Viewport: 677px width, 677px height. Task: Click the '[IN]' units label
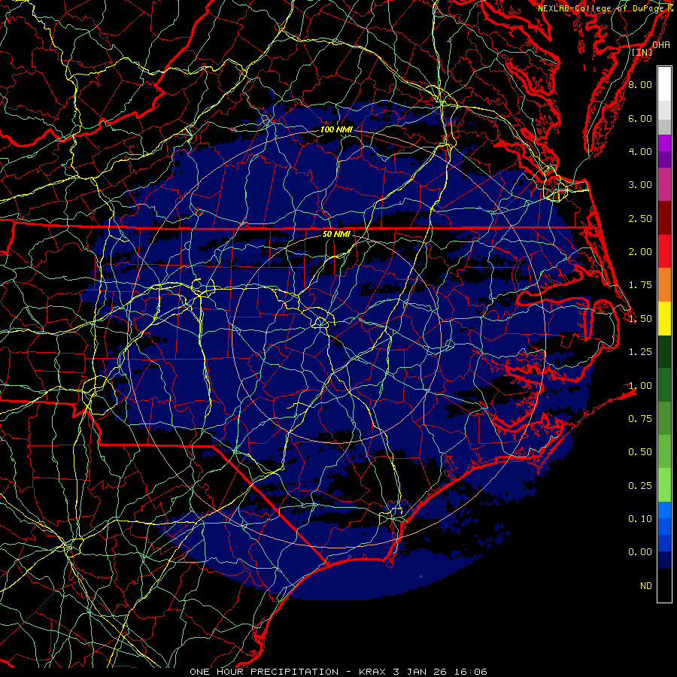tap(642, 52)
